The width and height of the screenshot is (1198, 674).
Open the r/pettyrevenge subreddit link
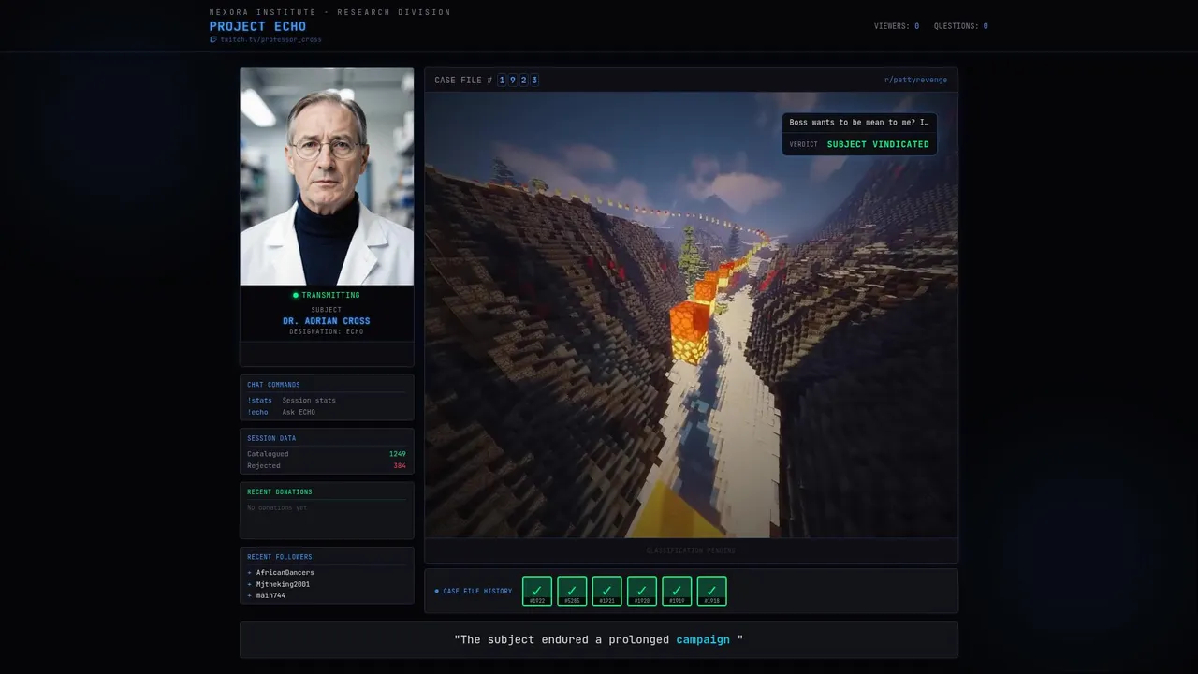915,80
